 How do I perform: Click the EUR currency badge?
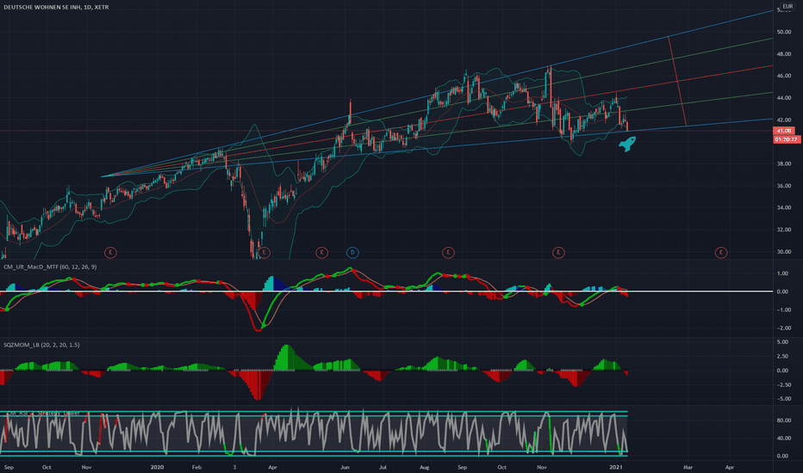click(x=787, y=6)
